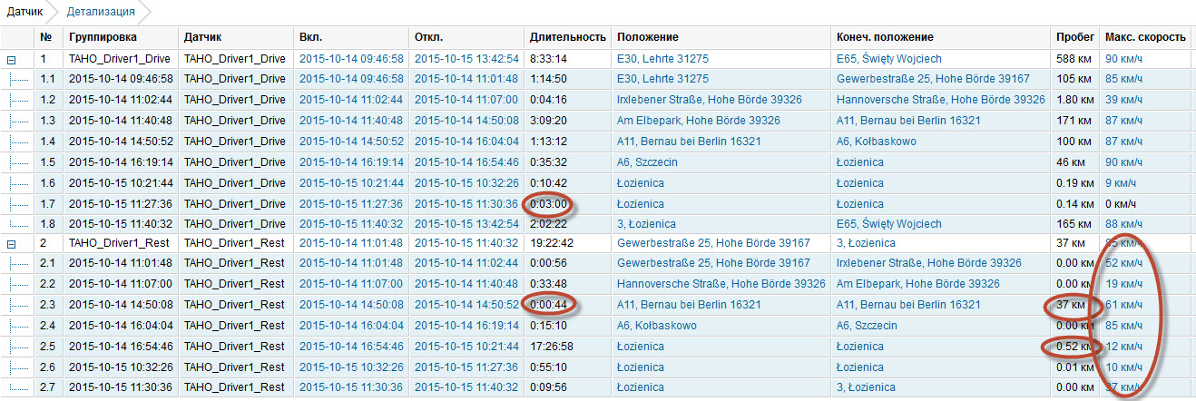Image resolution: width=1196 pixels, height=401 pixels.
Task: Open A6, Szczecin start position in row 1.5
Action: [647, 161]
